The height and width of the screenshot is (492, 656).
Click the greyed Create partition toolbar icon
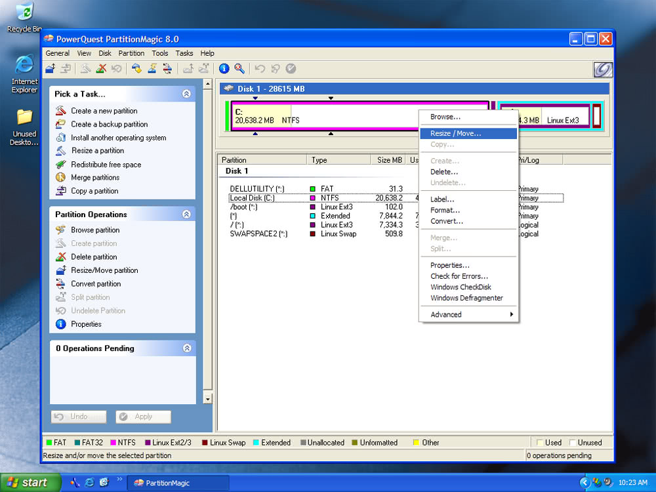[x=85, y=68]
